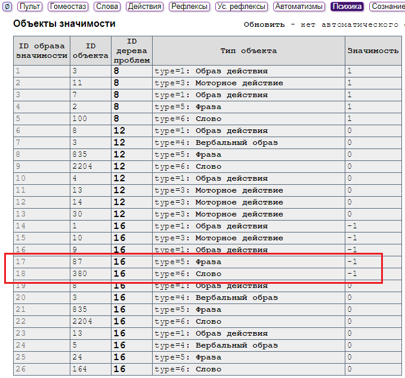
Task: Click problem tree ID 8 in row 1
Action: [x=116, y=71]
